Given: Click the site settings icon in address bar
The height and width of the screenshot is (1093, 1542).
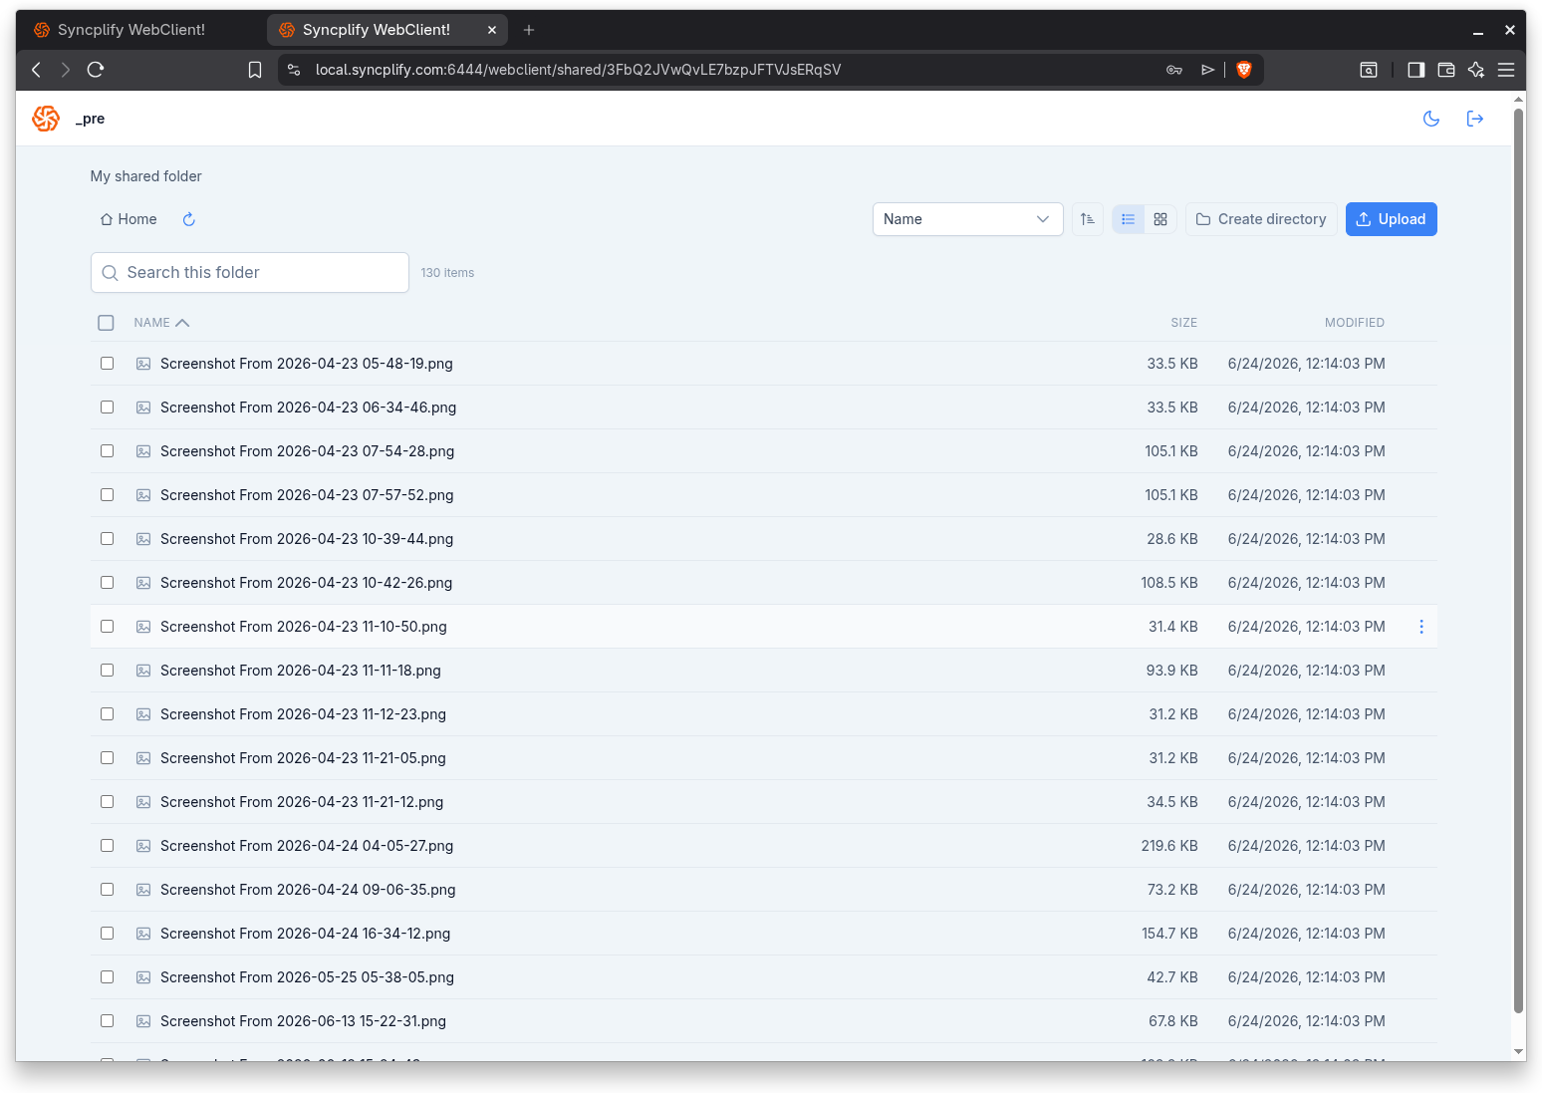Looking at the screenshot, I should pos(294,70).
